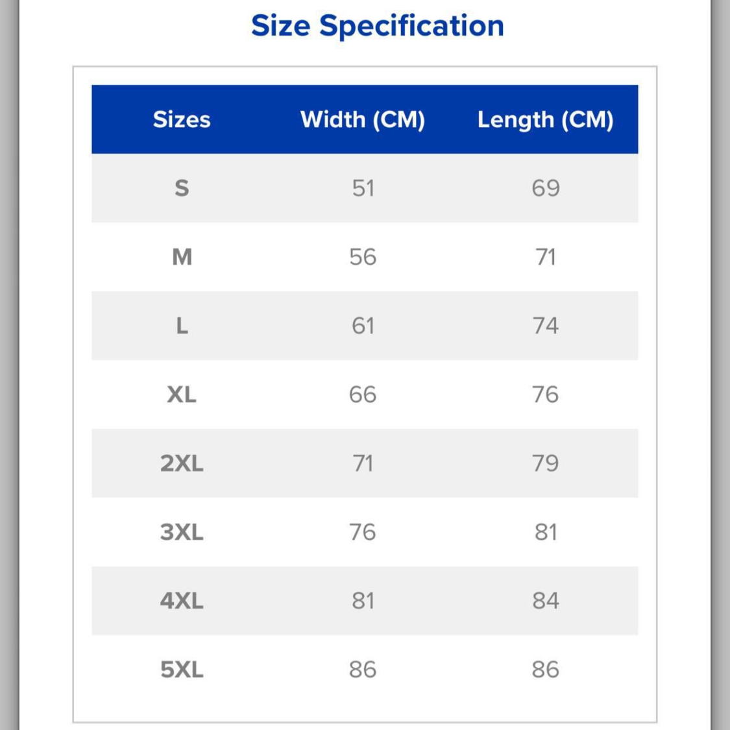Click the Width (CM) column header
This screenshot has height=730, width=730.
click(362, 119)
